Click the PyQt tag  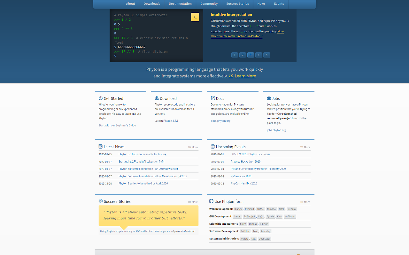pos(261,216)
